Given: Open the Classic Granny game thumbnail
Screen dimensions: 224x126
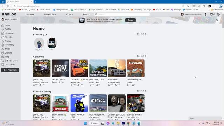Looking at the screenshot, I should 117,103.
